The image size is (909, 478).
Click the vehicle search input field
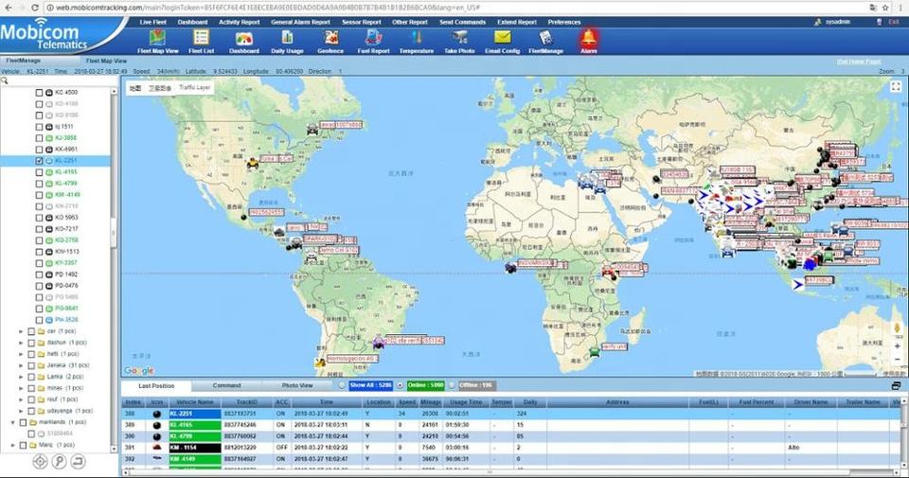coord(59,80)
